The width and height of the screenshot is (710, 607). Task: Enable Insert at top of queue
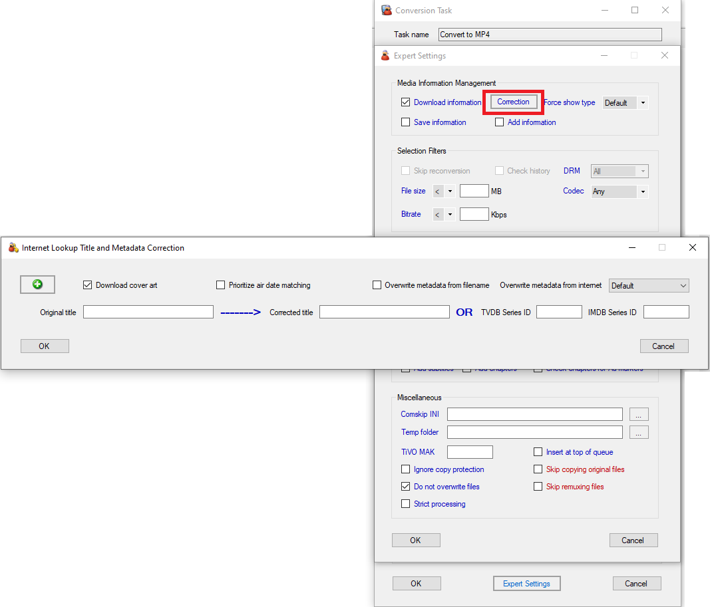click(538, 452)
